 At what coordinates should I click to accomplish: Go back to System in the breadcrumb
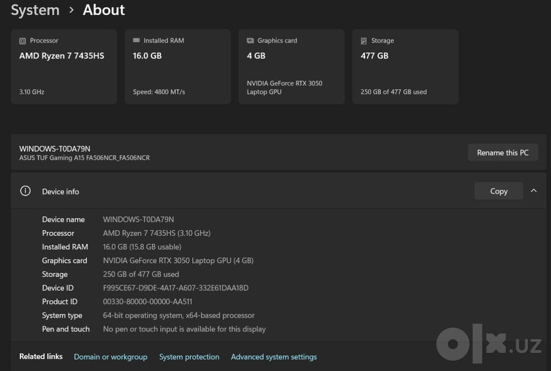coord(35,10)
